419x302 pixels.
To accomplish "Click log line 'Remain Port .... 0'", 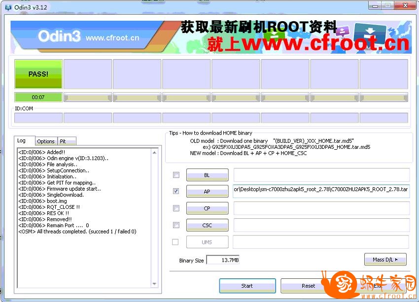I will click(53, 226).
